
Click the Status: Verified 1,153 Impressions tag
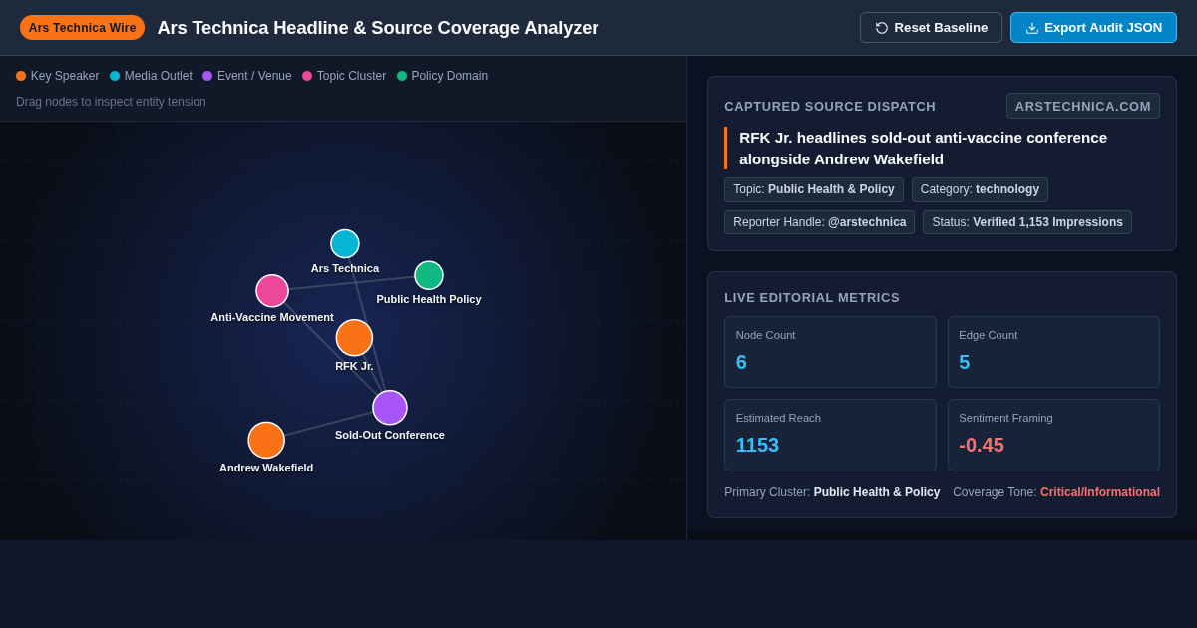(1027, 222)
